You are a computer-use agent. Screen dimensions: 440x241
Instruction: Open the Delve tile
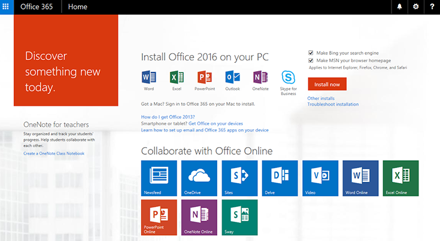280,178
